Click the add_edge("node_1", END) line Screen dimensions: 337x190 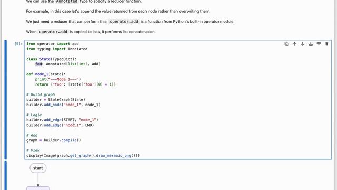coord(60,125)
